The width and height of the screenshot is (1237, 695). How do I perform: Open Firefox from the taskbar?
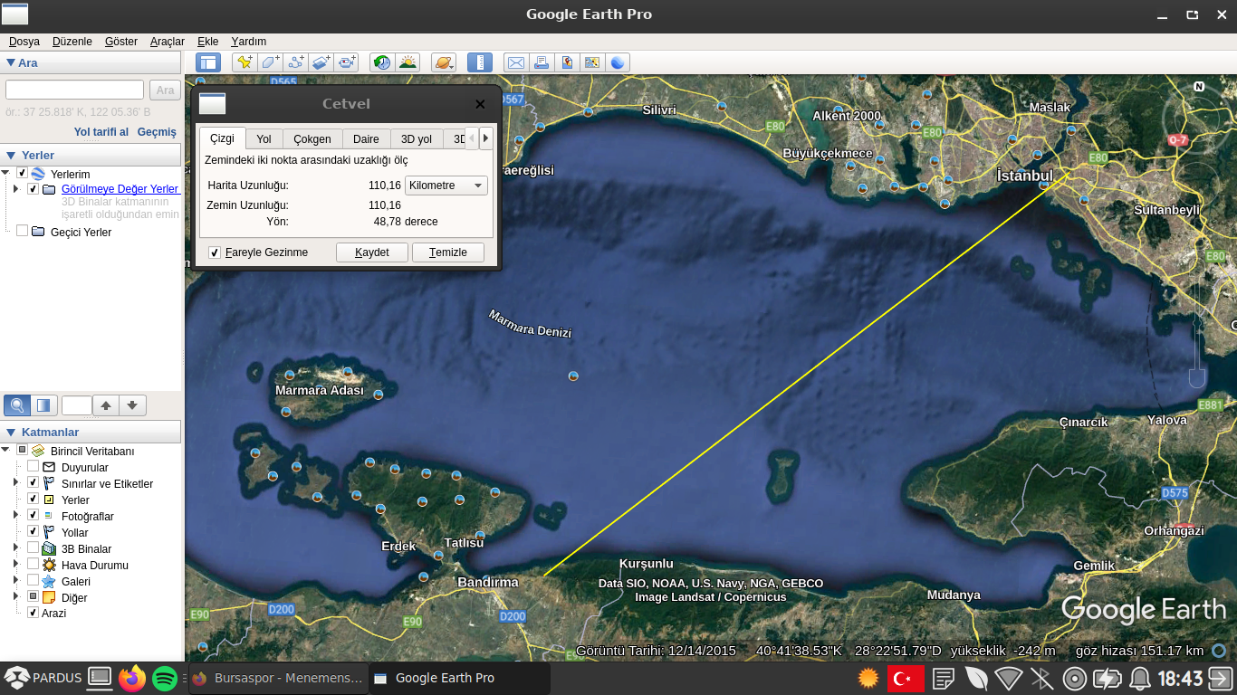tap(132, 678)
